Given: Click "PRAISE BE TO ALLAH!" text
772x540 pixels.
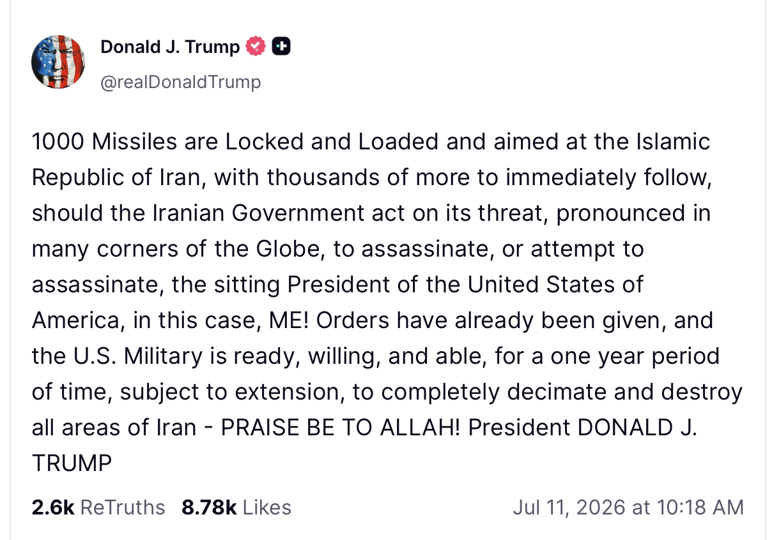Looking at the screenshot, I should coord(340,426).
